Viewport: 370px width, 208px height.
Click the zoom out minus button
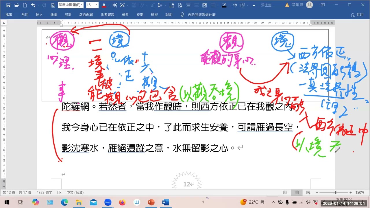(317, 192)
